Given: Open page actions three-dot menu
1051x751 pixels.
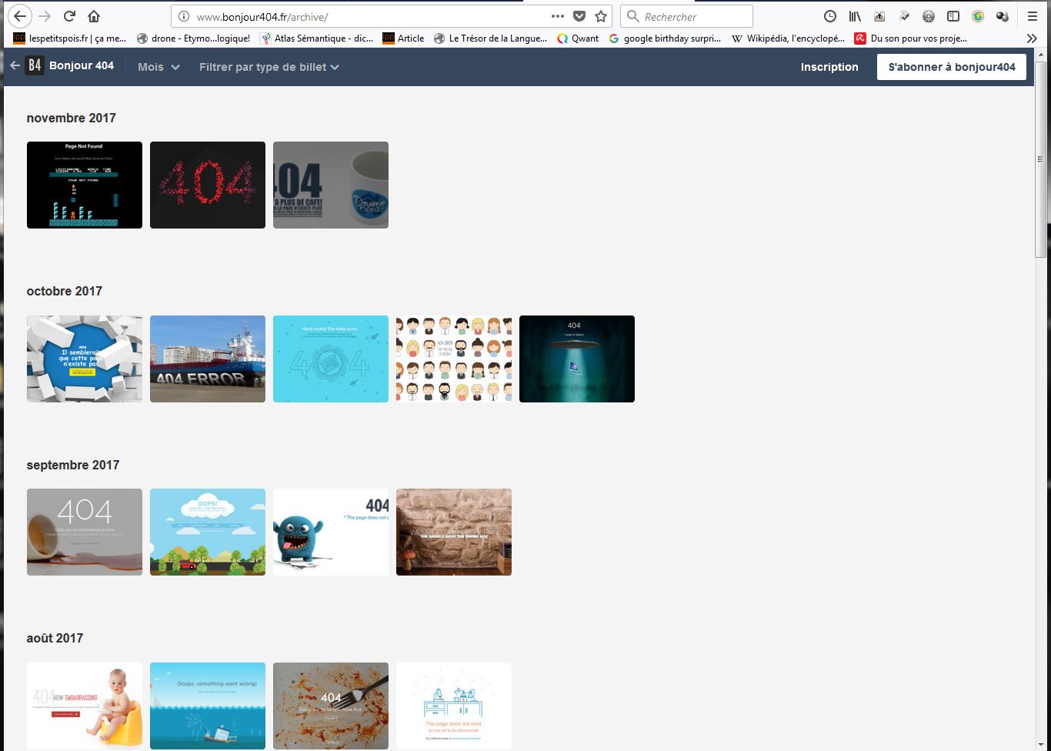Looking at the screenshot, I should [557, 16].
